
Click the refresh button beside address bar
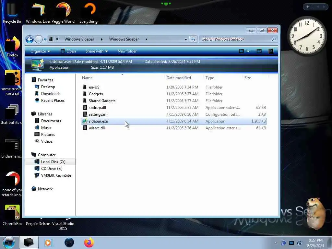[x=193, y=39]
